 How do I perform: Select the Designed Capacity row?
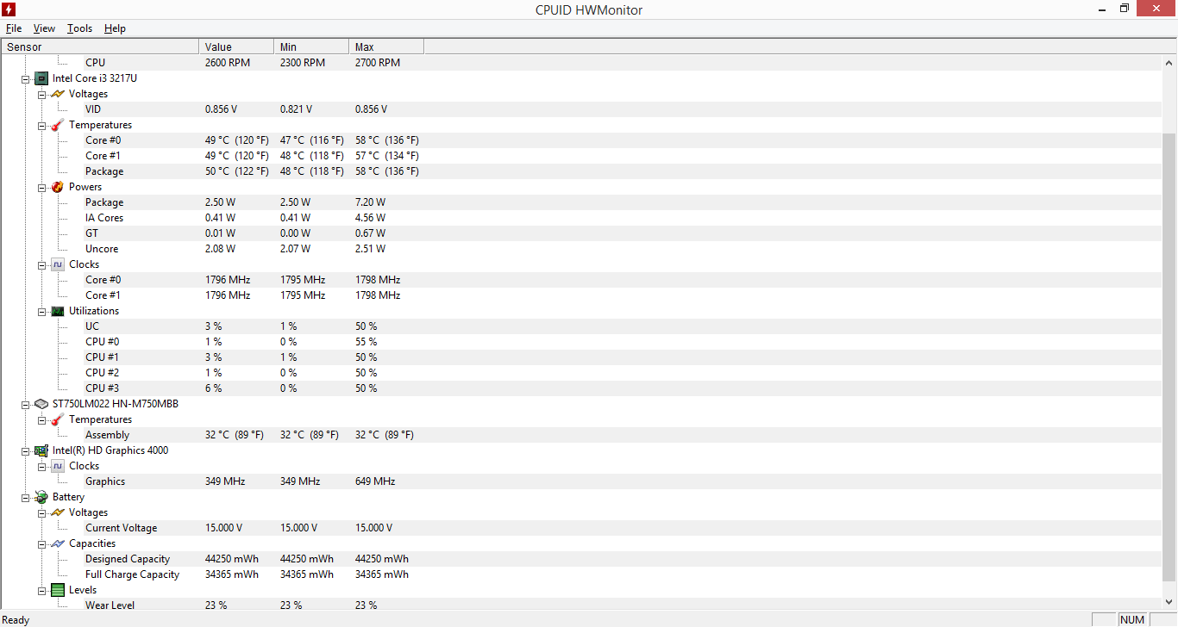(x=581, y=559)
